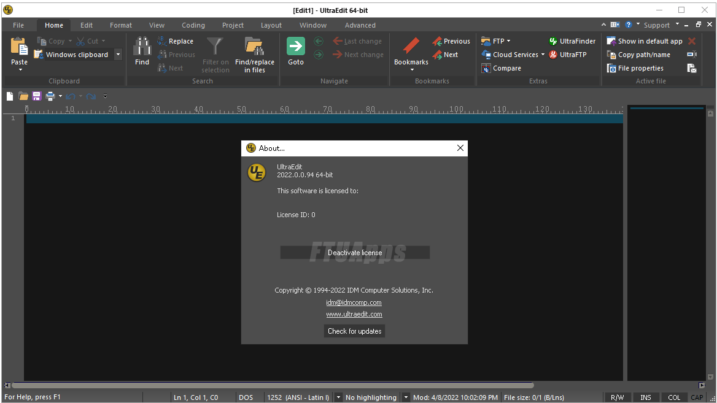This screenshot has width=717, height=403.
Task: Collapse the ribbon with the chevron
Action: coord(603,25)
